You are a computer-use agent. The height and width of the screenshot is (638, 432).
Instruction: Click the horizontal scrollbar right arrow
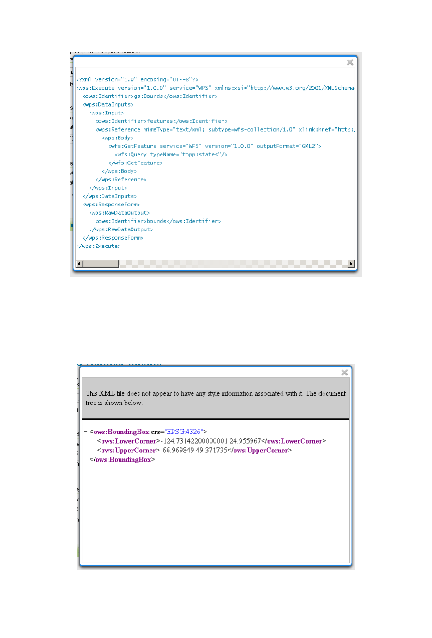pos(352,264)
